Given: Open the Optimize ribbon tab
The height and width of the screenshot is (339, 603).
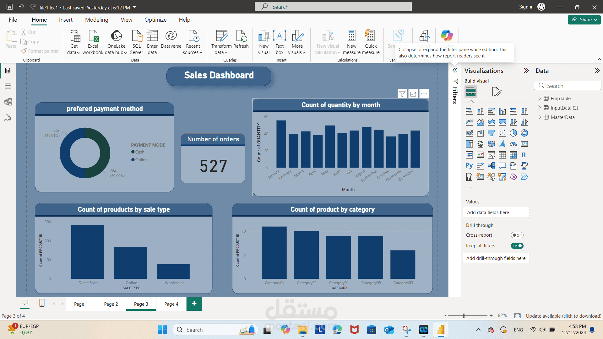Looking at the screenshot, I should [x=155, y=20].
